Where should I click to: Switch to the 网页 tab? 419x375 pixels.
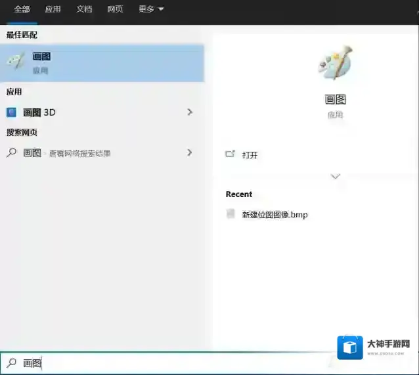click(x=115, y=9)
